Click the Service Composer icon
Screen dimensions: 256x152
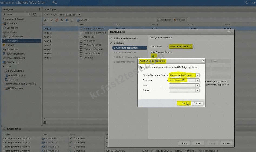pos(4,58)
